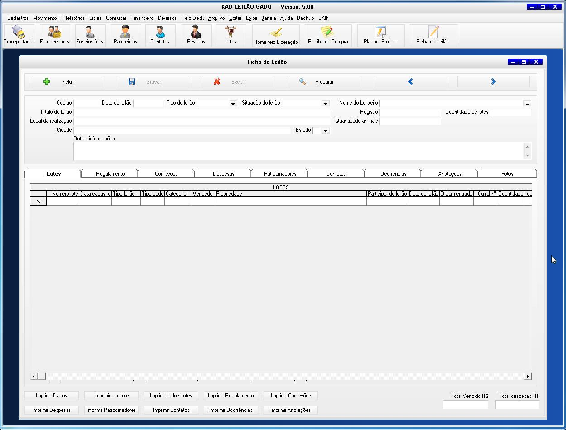Open the Diversos menu
This screenshot has width=566, height=430.
(x=168, y=18)
